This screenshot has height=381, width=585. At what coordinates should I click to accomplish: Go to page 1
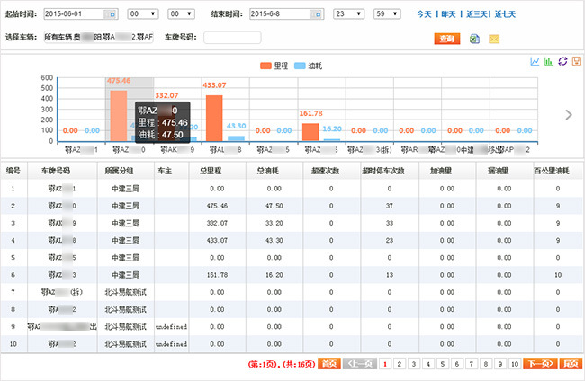pos(385,364)
